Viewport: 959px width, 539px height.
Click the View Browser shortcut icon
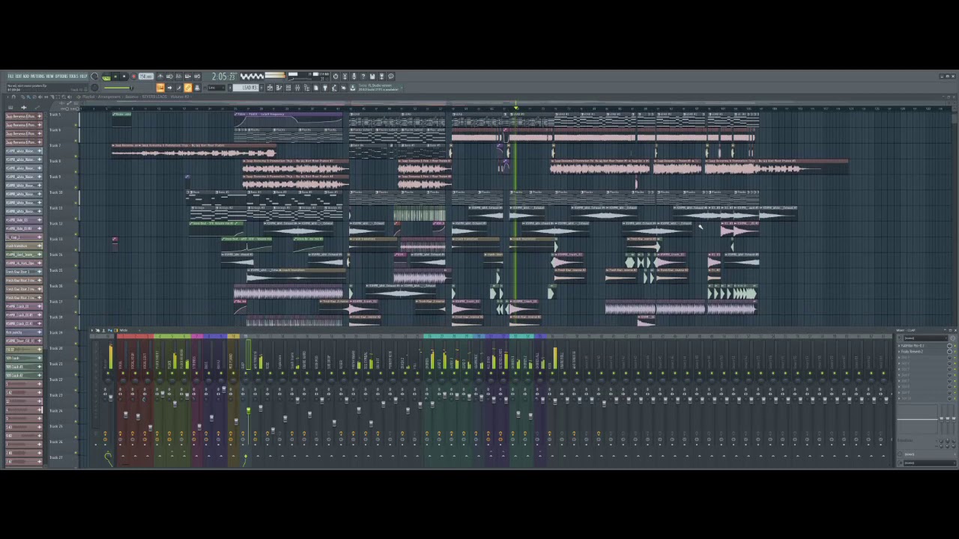click(306, 88)
